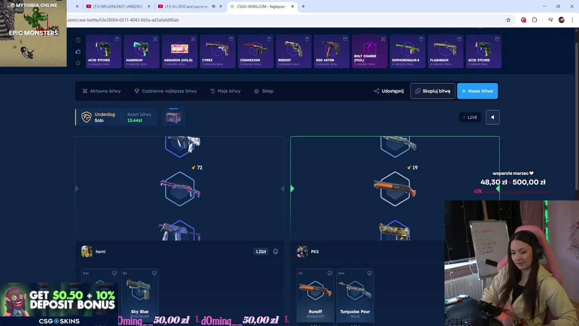Click shield icon on Sky Blue card

point(154,273)
